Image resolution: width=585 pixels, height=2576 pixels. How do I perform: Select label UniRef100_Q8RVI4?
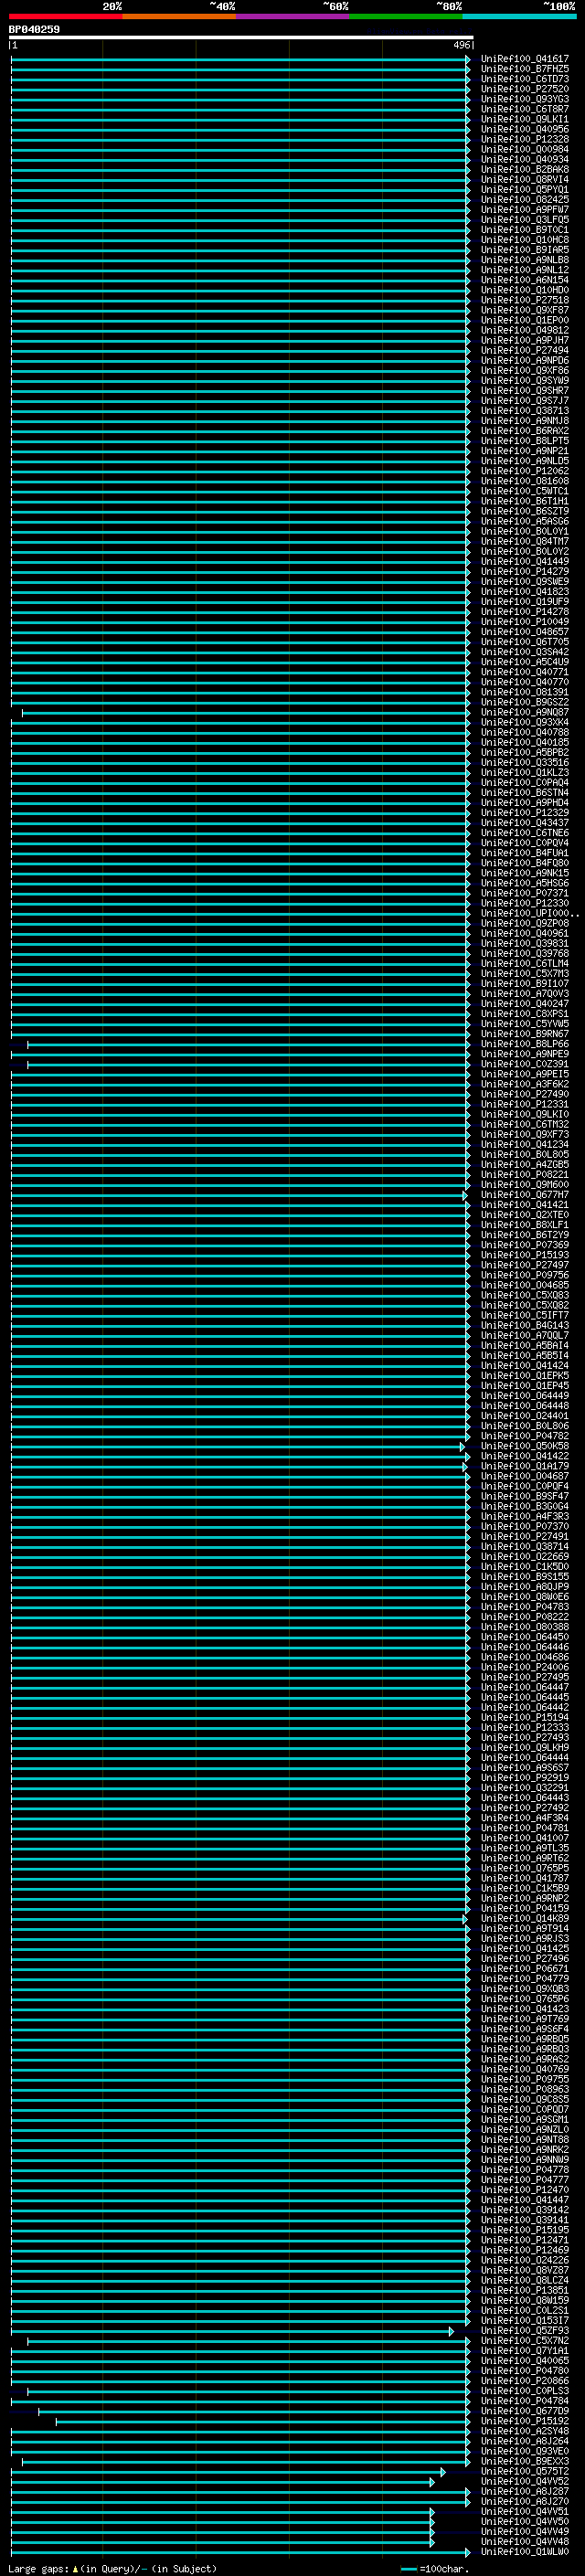(x=525, y=180)
